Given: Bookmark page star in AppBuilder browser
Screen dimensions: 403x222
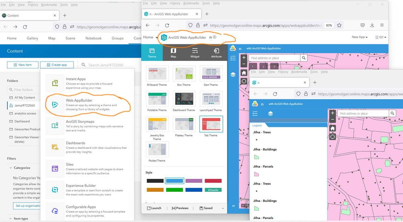Looking at the screenshot, I should (x=339, y=25).
